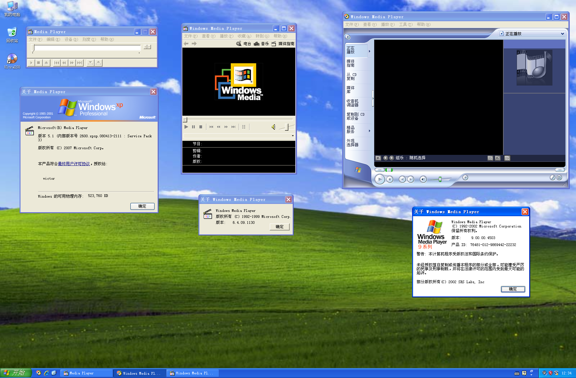This screenshot has height=378, width=576.
Task: Toggle the menu bar auto-hide button in Media Player 9
Action: [347, 37]
